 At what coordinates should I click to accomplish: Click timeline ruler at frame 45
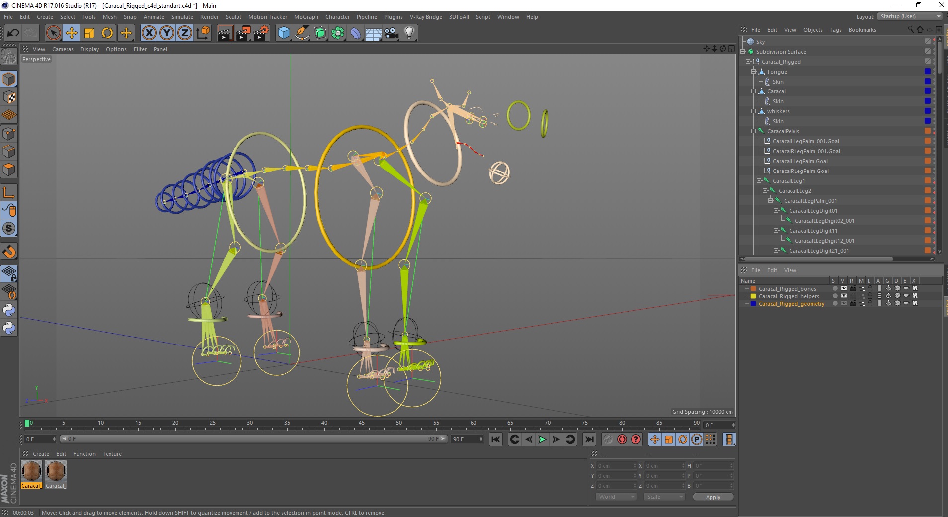pos(362,424)
